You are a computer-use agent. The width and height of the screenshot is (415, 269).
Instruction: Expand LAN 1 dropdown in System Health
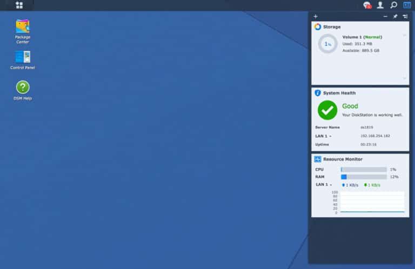(x=330, y=136)
